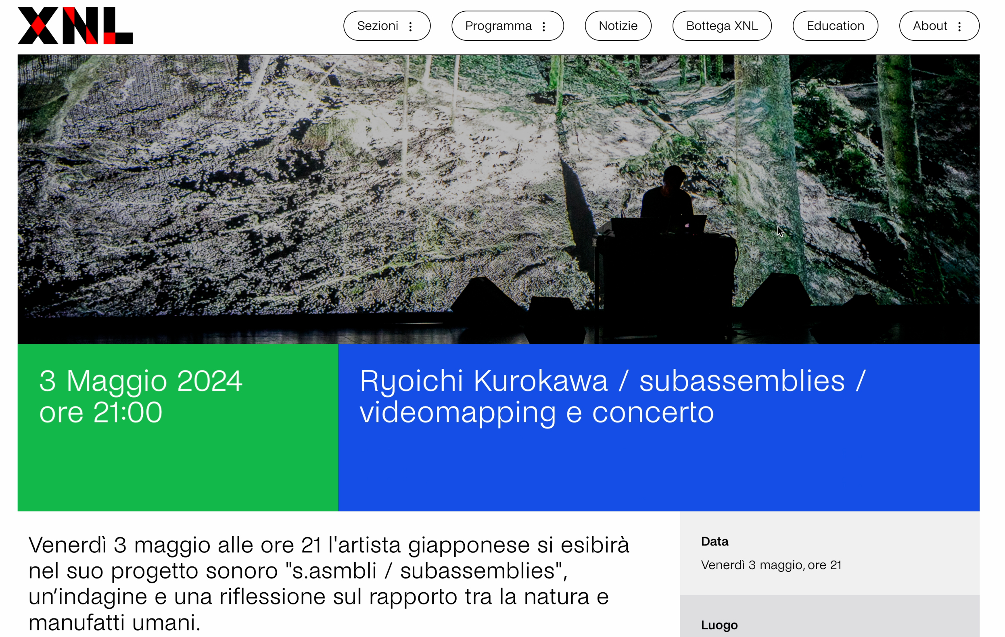The width and height of the screenshot is (1005, 637).
Task: Select the Education nav button
Action: pyautogui.click(x=835, y=26)
